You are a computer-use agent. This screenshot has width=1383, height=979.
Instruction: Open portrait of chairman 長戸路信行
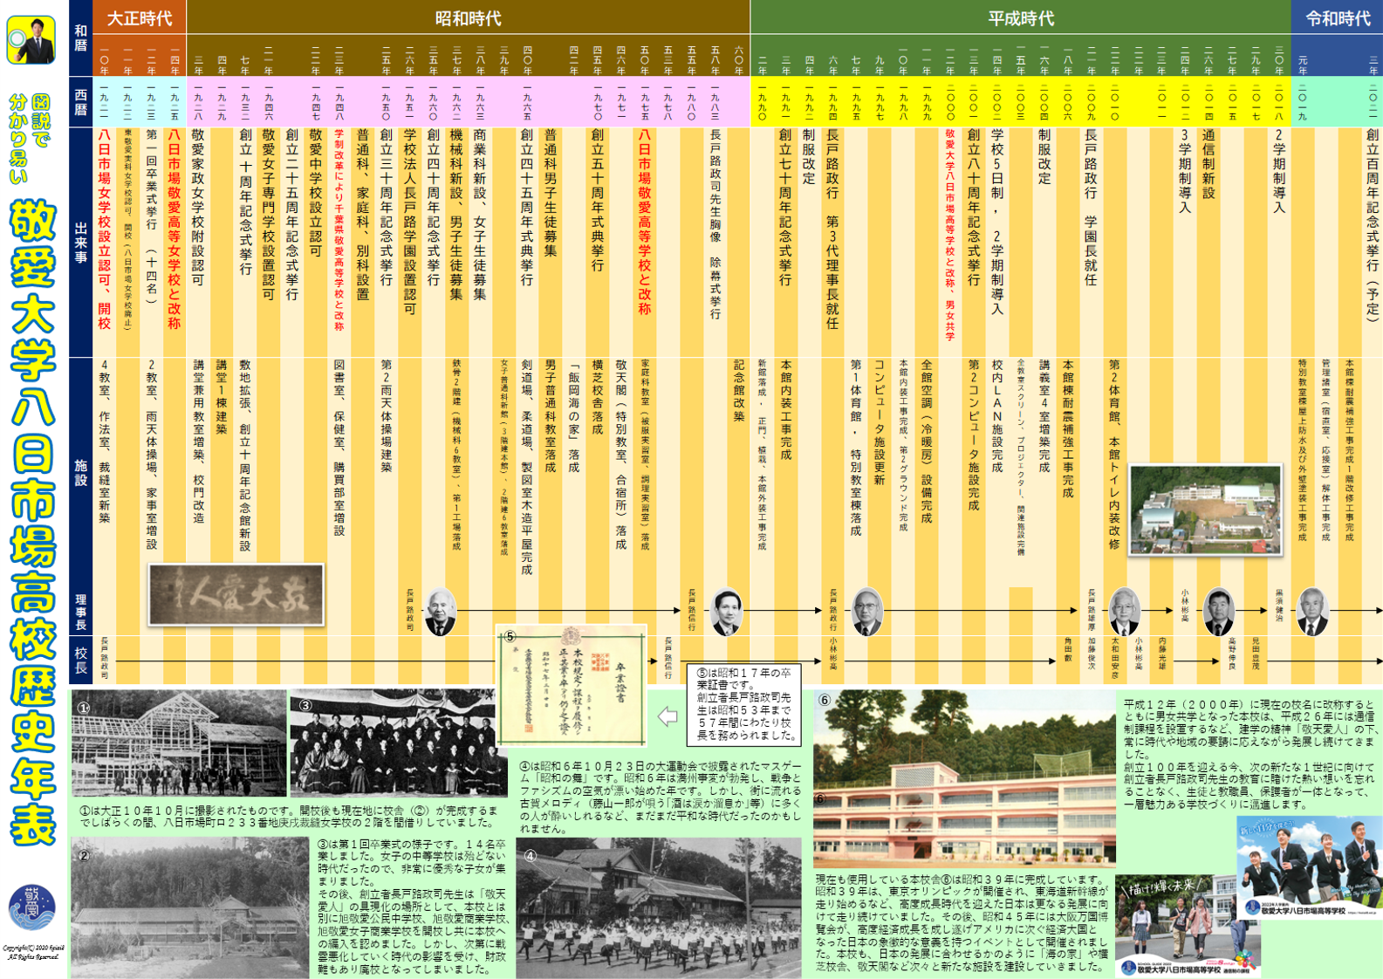tap(726, 611)
